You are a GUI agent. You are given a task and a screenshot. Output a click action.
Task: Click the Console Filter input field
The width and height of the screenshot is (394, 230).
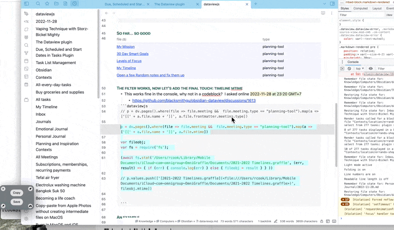pyautogui.click(x=385, y=68)
